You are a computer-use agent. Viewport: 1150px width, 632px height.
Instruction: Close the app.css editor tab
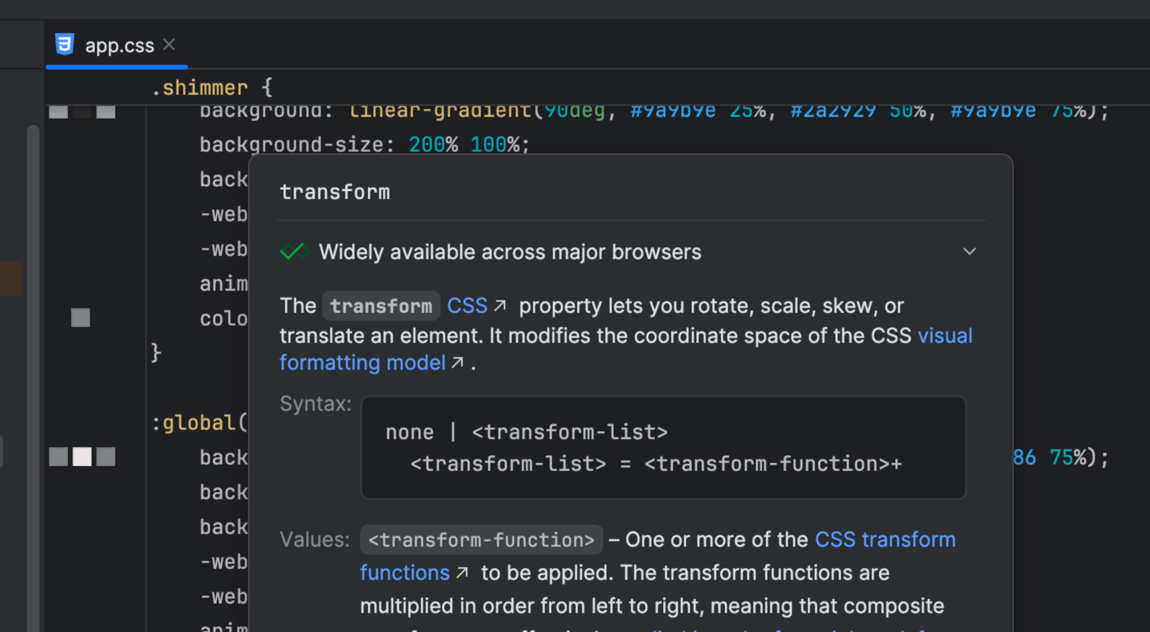[x=169, y=45]
